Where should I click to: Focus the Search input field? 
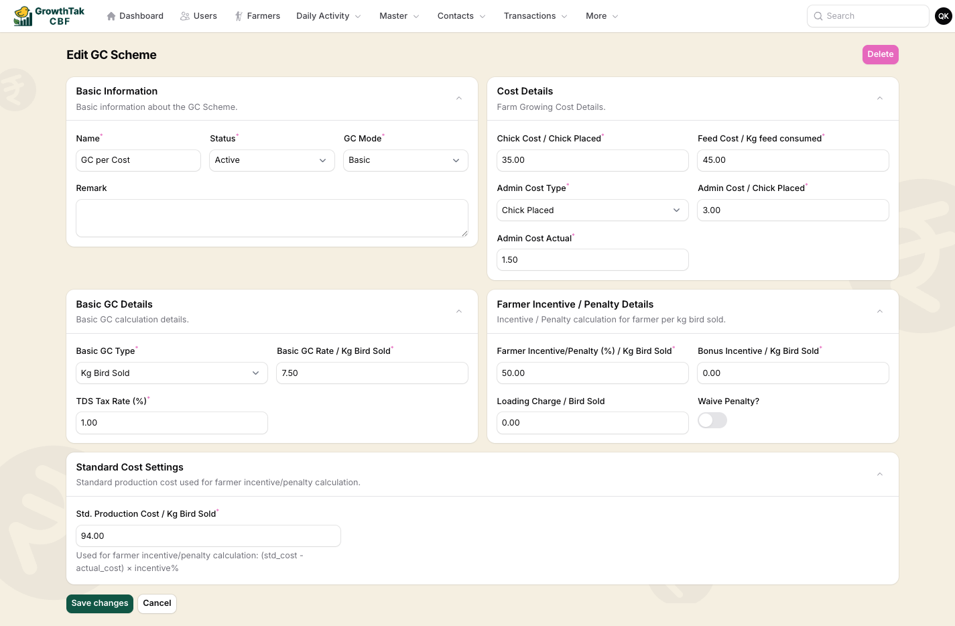click(x=868, y=16)
